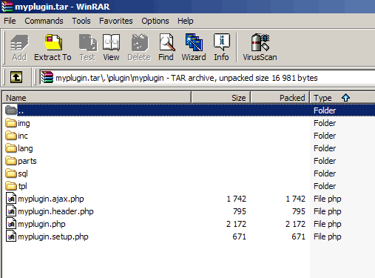
Task: Select the lang folder name
Action: pos(25,148)
